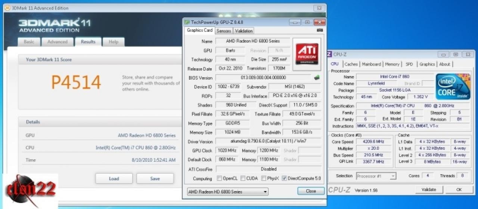Open the GPU-Z screenshot camera icon

point(319,30)
